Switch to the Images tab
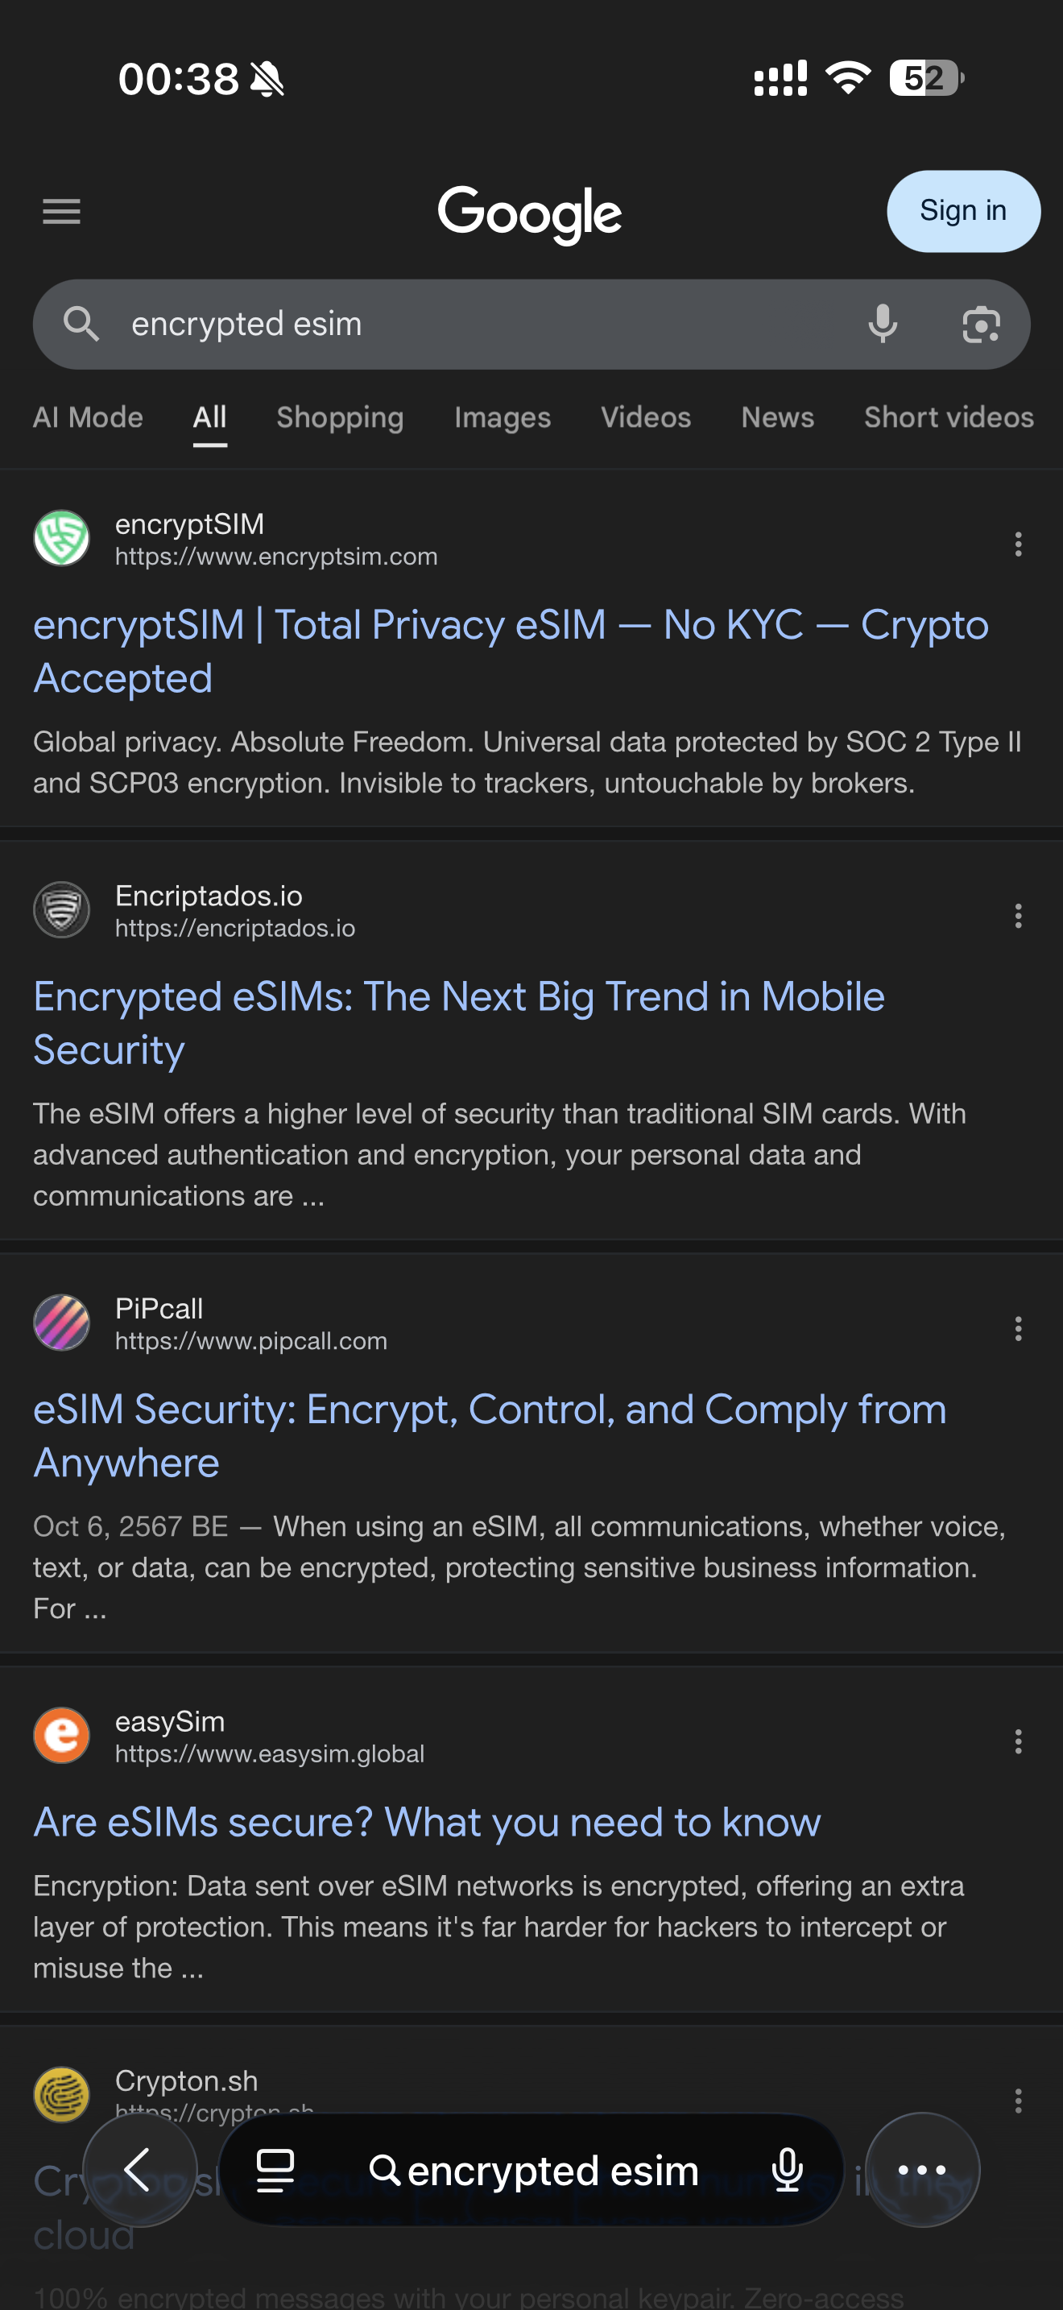The height and width of the screenshot is (2310, 1063). tap(502, 418)
